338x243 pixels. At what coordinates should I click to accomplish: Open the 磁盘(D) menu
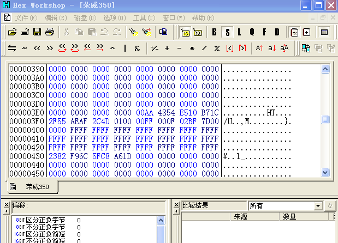pyautogui.click(x=85, y=18)
